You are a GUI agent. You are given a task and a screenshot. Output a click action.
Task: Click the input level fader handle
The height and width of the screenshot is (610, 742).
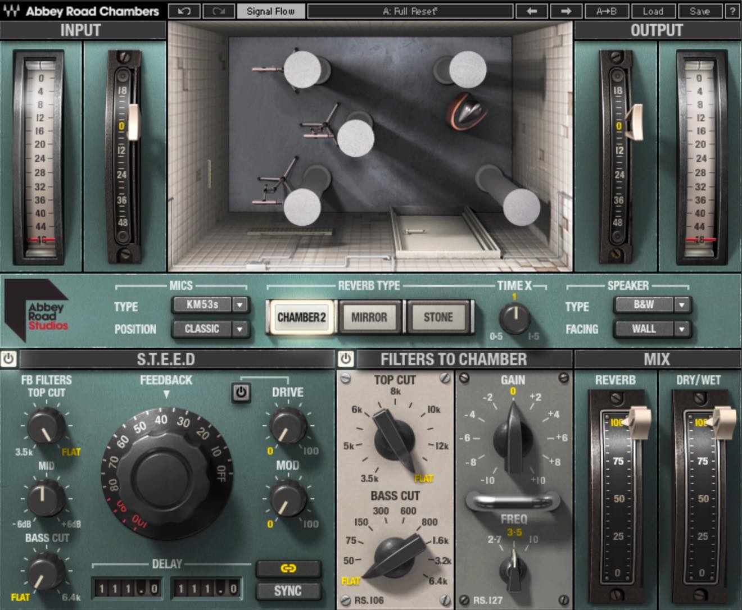(133, 122)
